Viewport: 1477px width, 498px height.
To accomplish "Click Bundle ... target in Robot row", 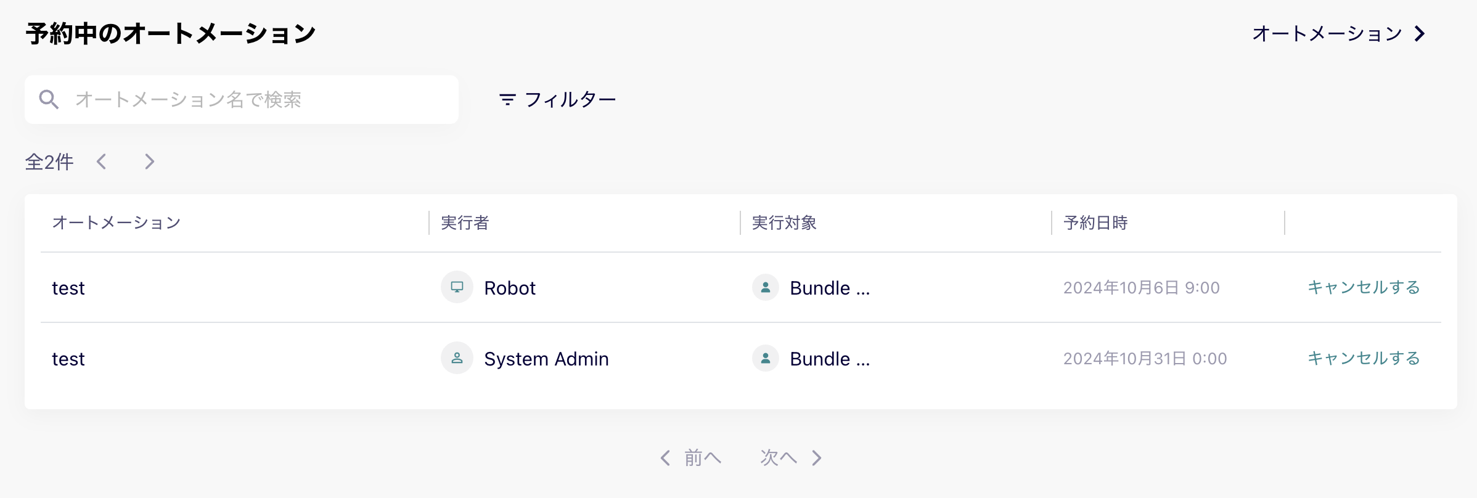I will pos(830,288).
